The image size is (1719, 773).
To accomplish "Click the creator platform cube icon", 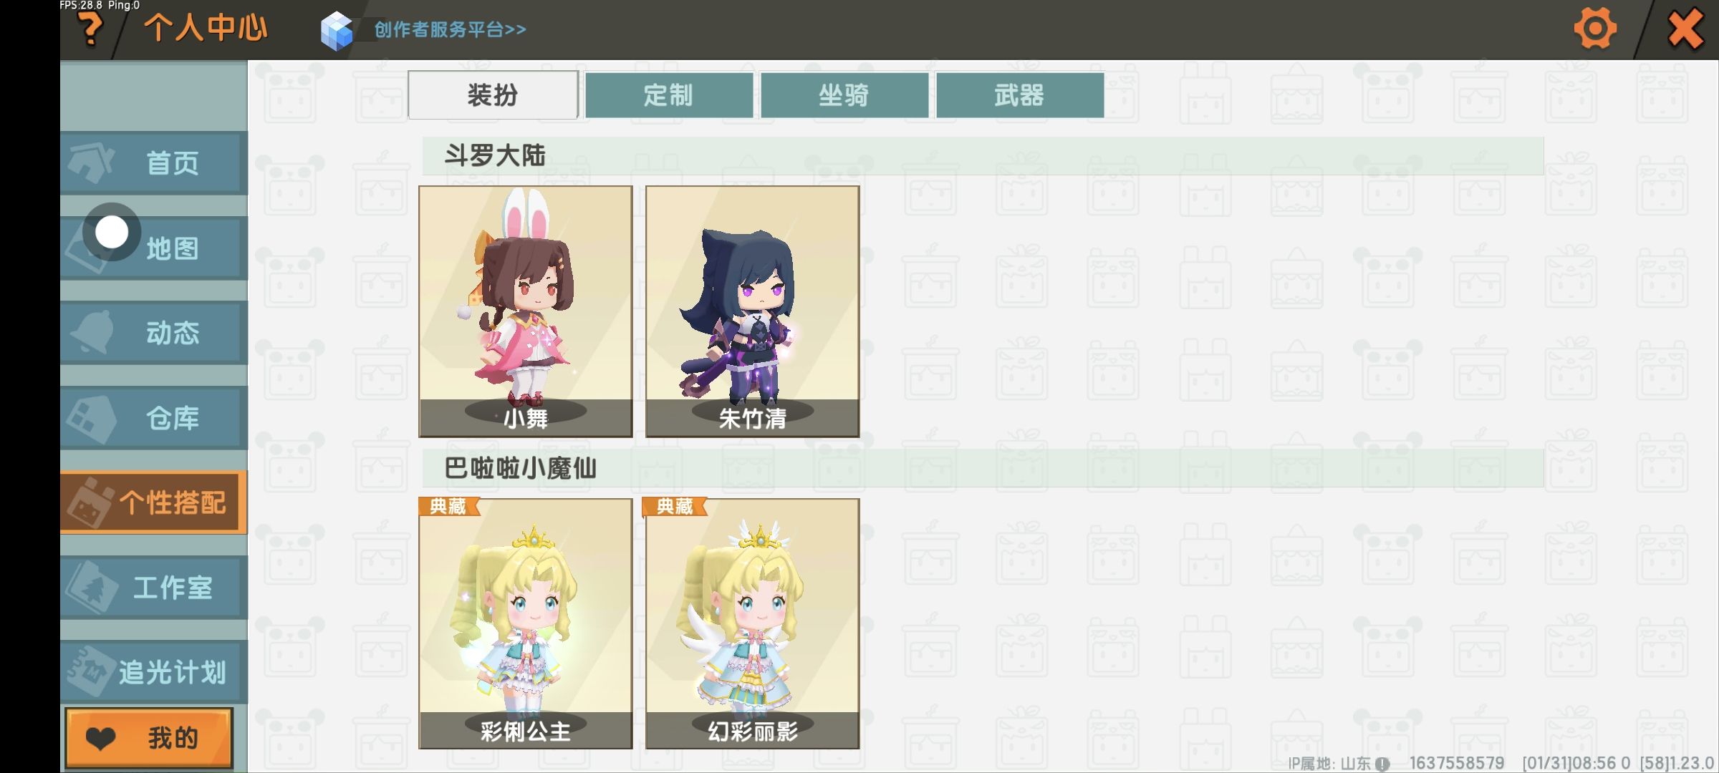I will [x=337, y=31].
